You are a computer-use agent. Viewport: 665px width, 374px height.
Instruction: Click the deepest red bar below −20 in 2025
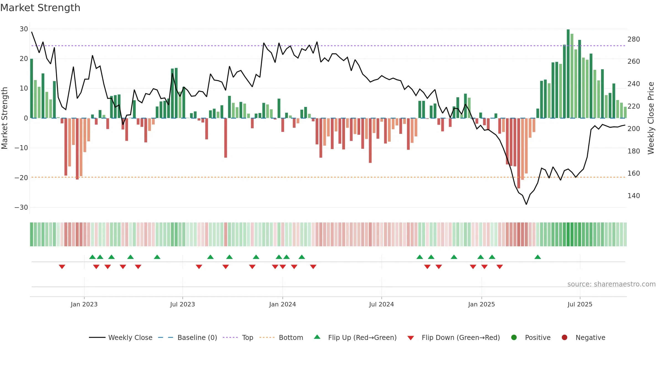(519, 153)
